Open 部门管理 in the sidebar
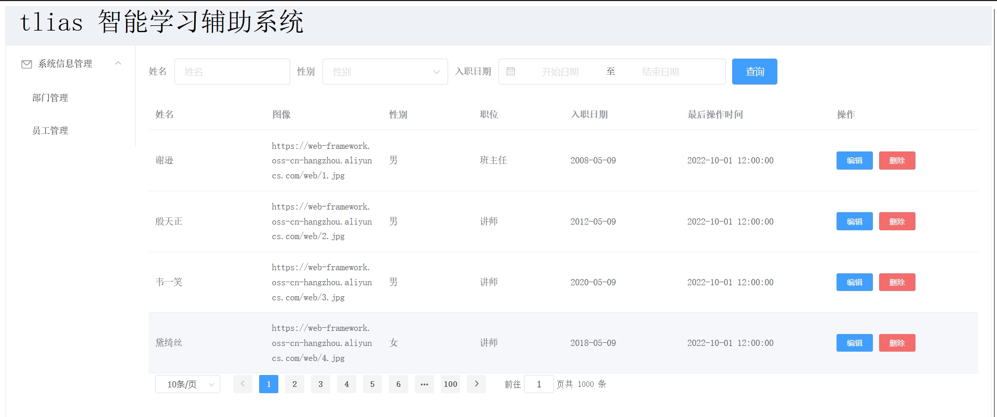Viewport: 997px width, 417px height. 50,98
